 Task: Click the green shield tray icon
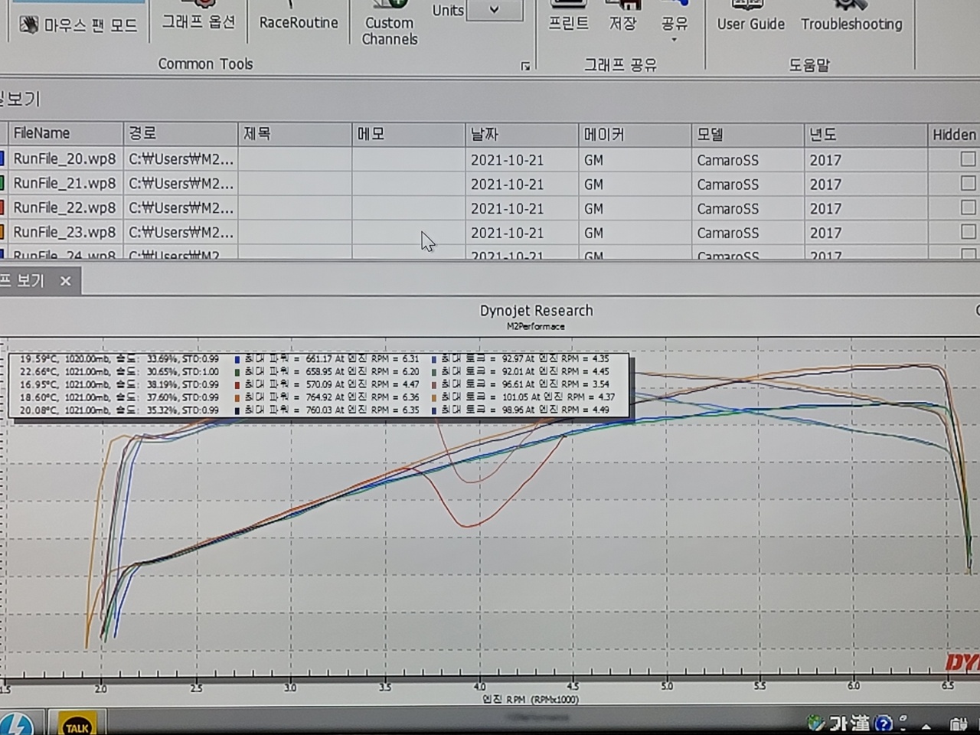click(x=816, y=722)
